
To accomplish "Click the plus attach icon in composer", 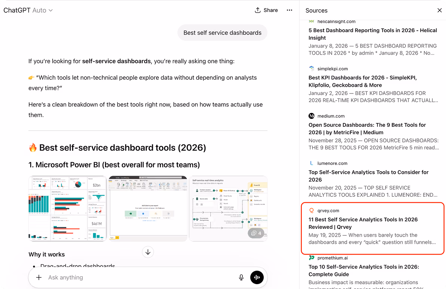I will 39,277.
